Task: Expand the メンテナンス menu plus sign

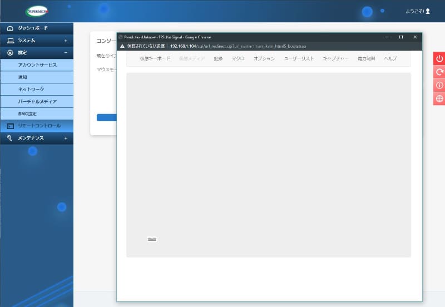Action: [66, 138]
